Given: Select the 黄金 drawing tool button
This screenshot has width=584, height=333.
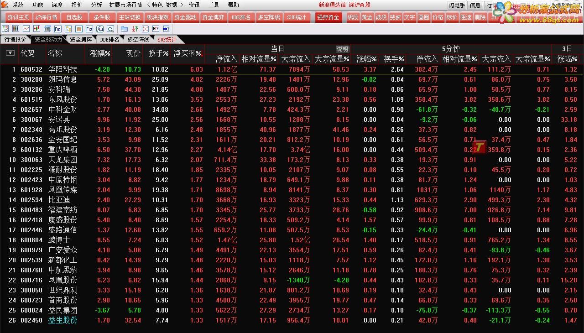Looking at the screenshot, I should [x=367, y=17].
